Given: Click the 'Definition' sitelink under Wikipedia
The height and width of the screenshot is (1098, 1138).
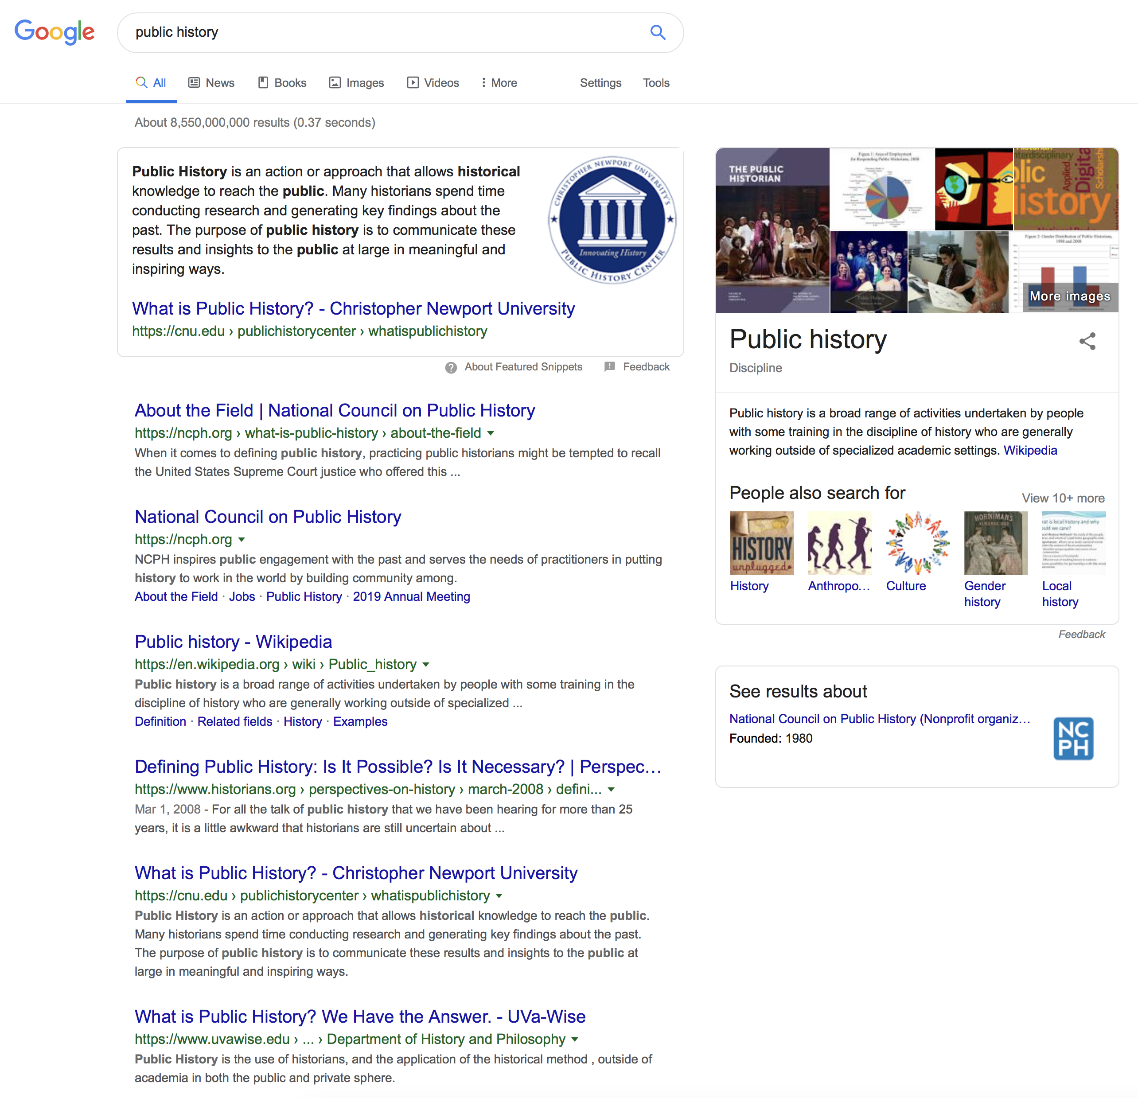Looking at the screenshot, I should (x=160, y=721).
